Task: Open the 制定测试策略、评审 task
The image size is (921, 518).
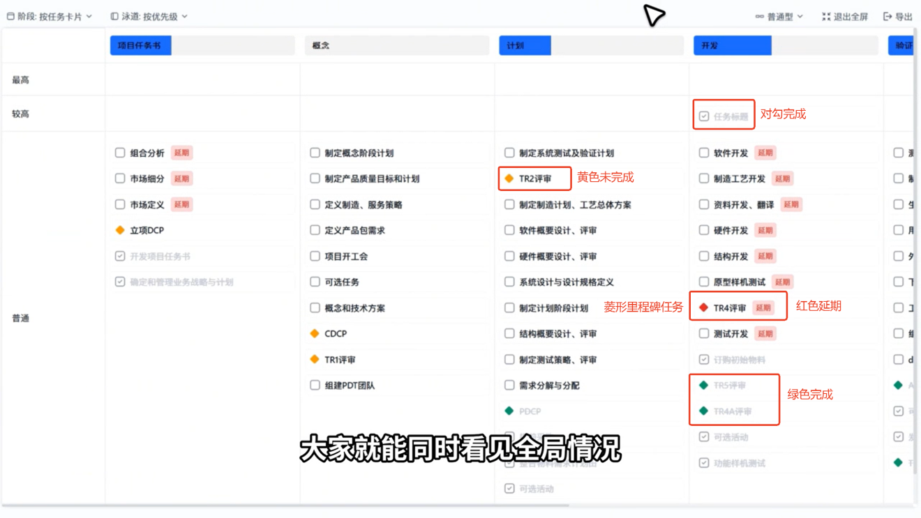Action: pos(558,359)
